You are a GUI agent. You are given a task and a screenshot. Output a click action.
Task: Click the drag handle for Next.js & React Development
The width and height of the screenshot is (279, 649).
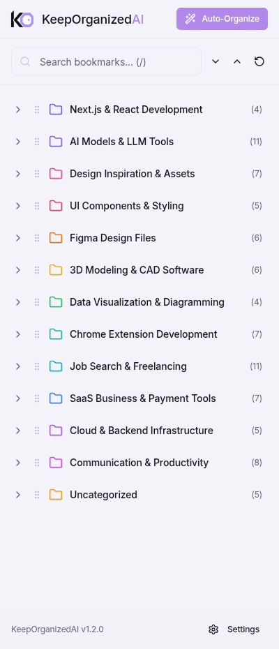tap(37, 110)
